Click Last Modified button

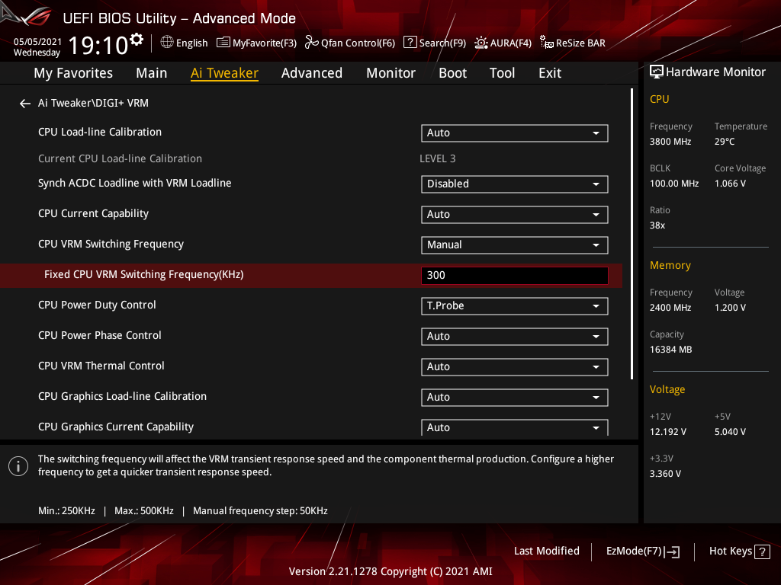click(x=546, y=551)
